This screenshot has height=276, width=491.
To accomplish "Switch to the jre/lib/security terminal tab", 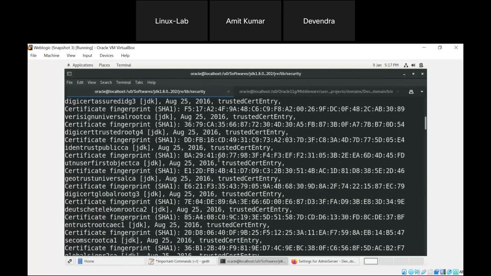I will (x=150, y=92).
